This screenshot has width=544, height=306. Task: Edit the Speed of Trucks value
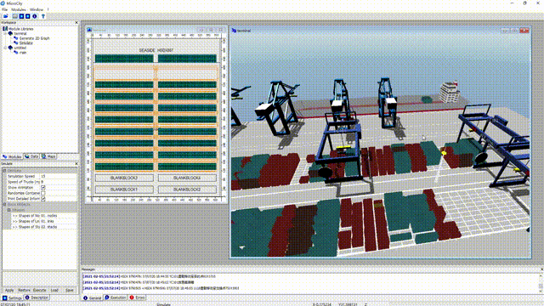pyautogui.click(x=59, y=182)
